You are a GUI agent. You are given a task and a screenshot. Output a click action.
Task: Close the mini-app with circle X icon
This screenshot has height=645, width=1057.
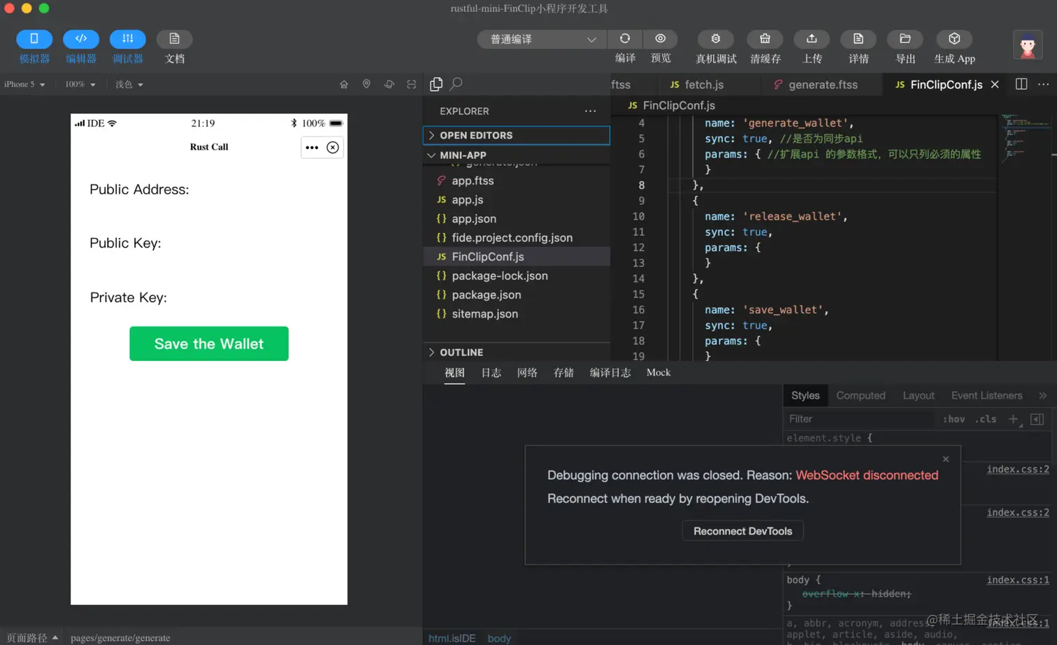333,148
